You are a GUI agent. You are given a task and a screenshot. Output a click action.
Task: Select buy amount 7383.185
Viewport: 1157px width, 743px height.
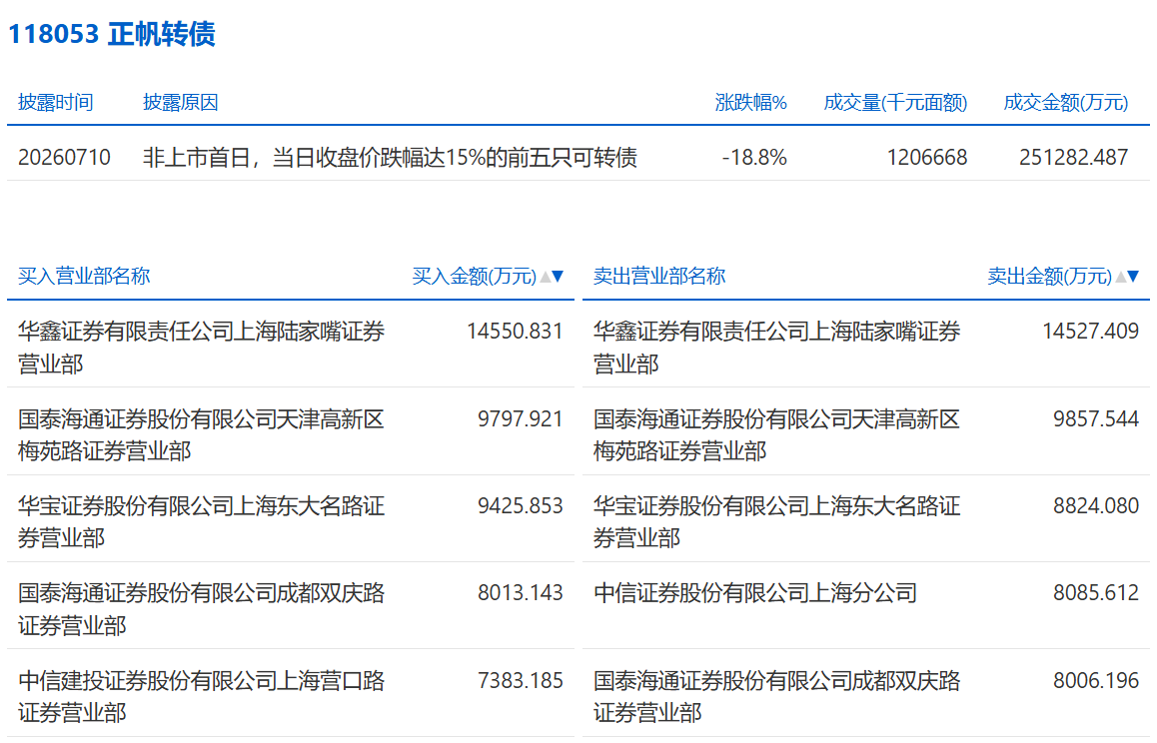pos(521,680)
